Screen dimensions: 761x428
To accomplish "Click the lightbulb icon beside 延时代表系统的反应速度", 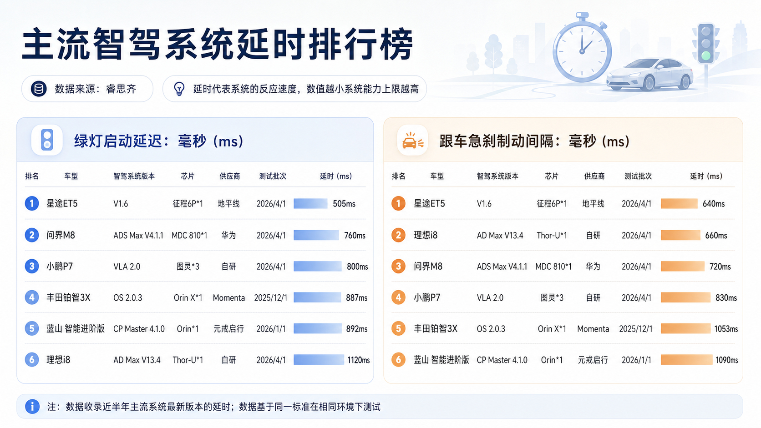I will point(179,89).
